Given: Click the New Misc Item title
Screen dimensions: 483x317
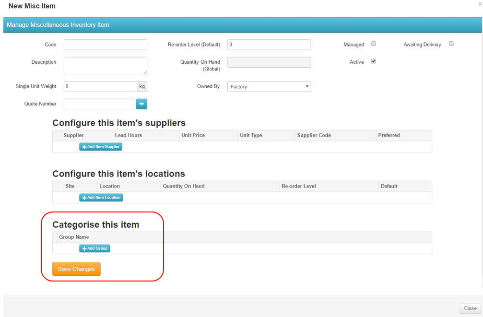Looking at the screenshot, I should tap(32, 6).
